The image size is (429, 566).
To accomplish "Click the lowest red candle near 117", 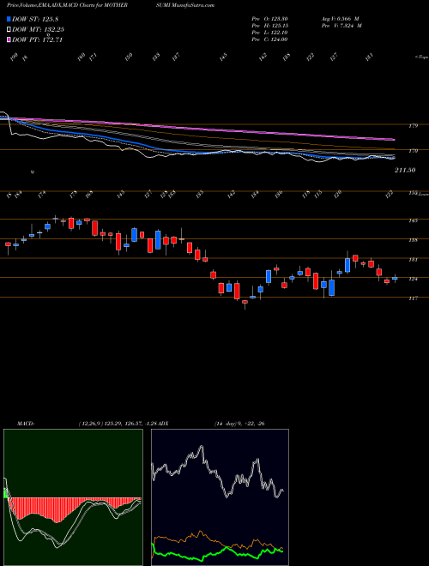I will pyautogui.click(x=245, y=304).
